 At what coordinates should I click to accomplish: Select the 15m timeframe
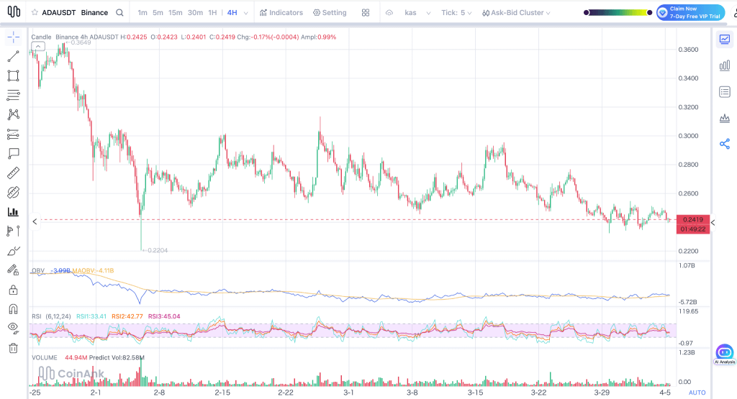click(x=176, y=13)
